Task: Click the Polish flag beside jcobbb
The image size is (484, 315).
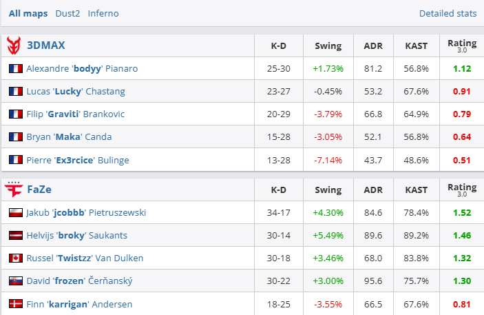Action: click(16, 213)
